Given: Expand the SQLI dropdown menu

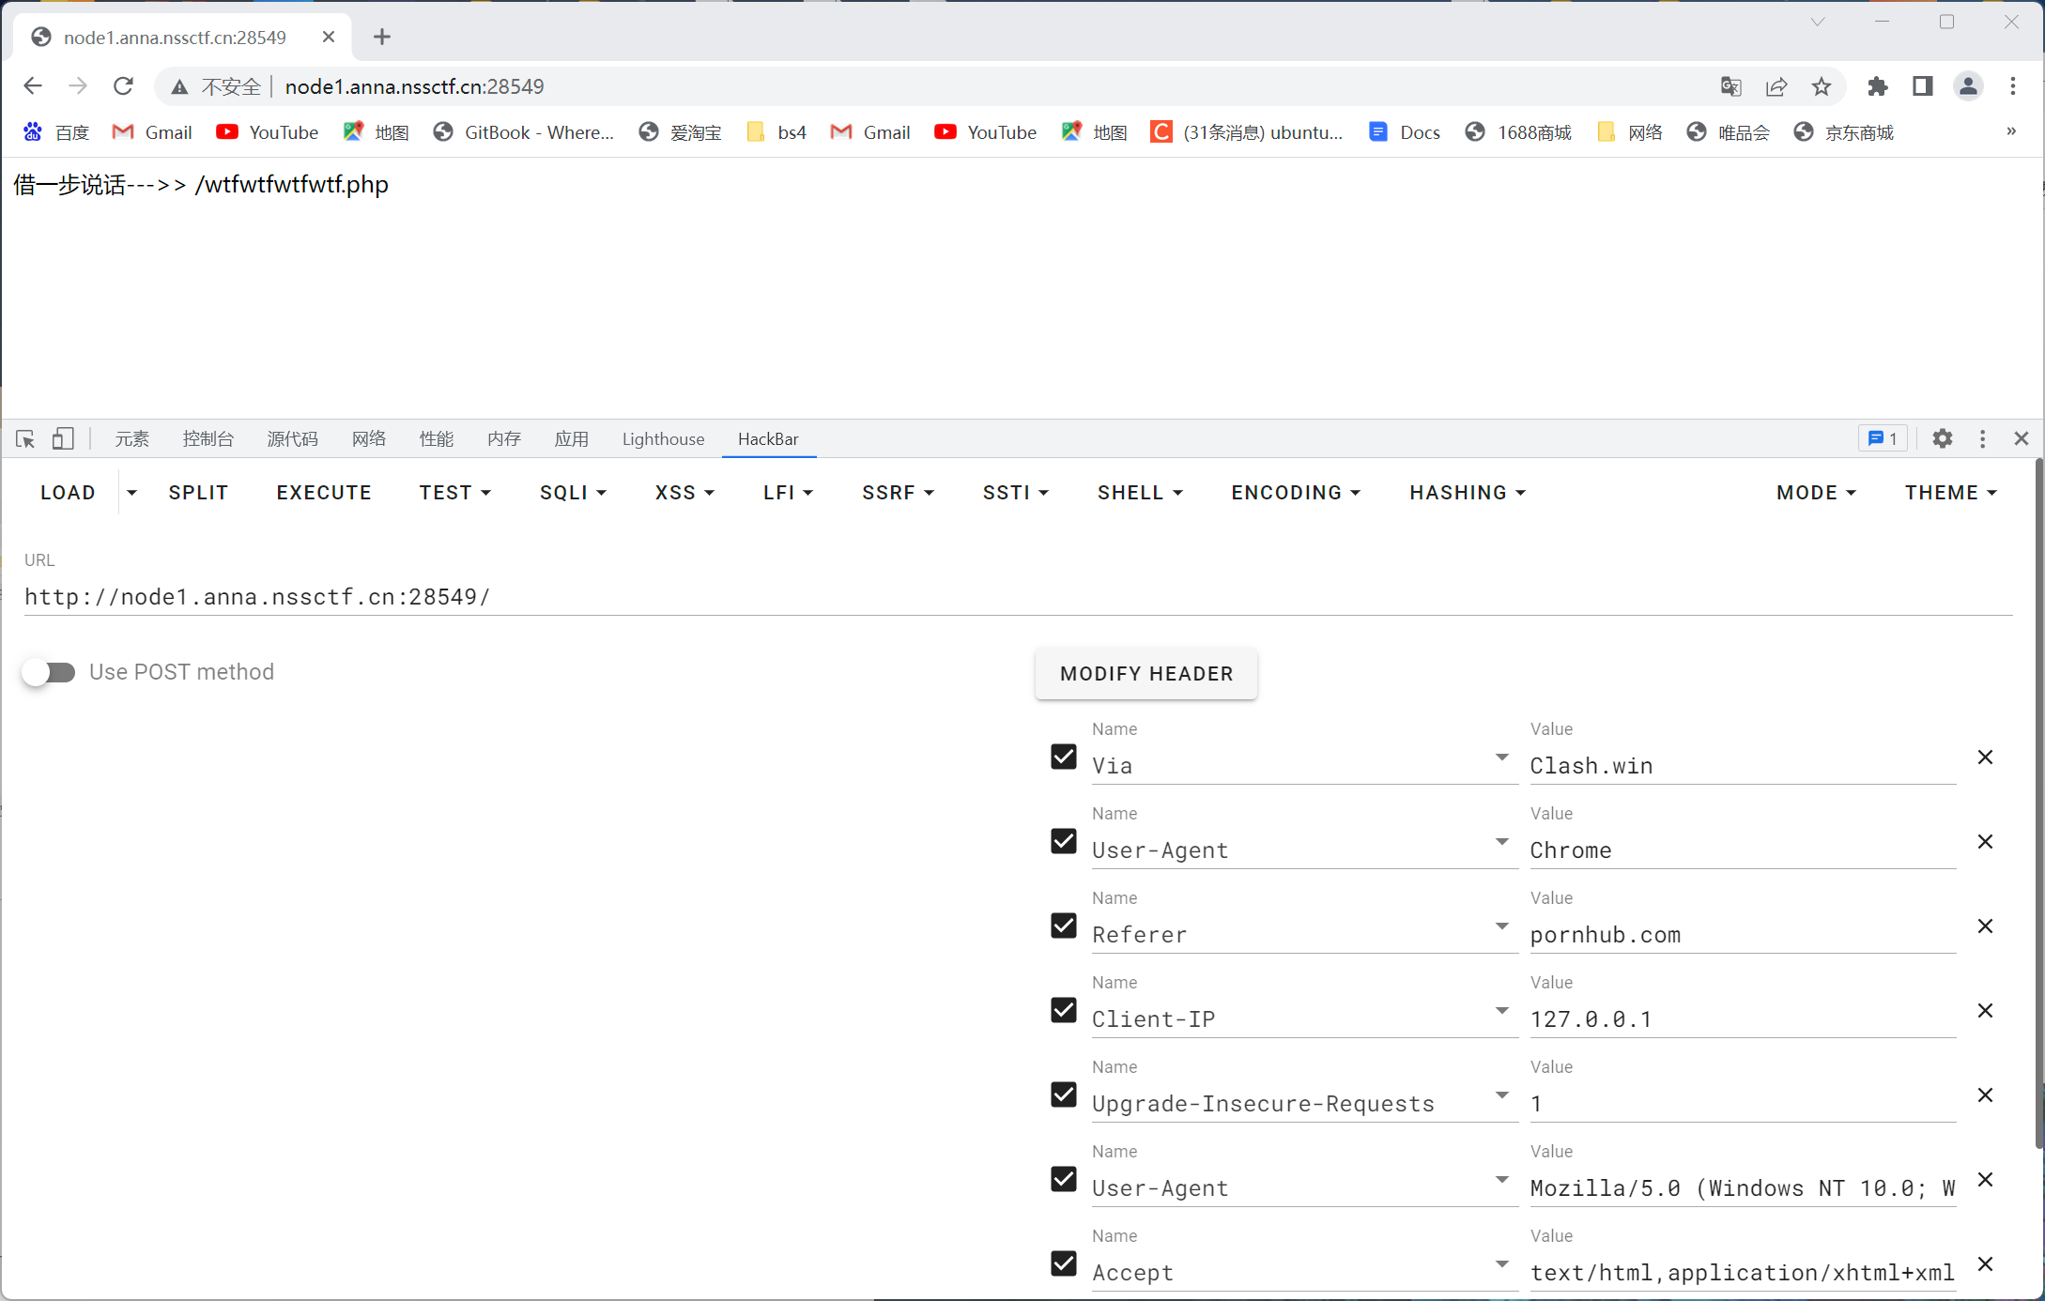Looking at the screenshot, I should (573, 493).
